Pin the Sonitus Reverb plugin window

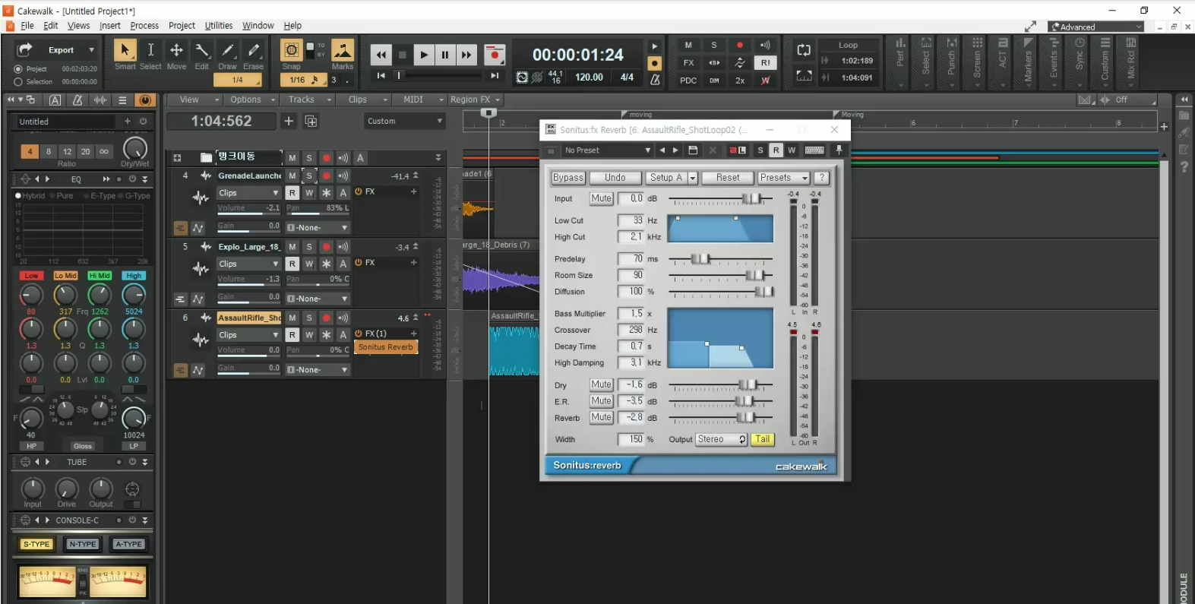coord(839,150)
